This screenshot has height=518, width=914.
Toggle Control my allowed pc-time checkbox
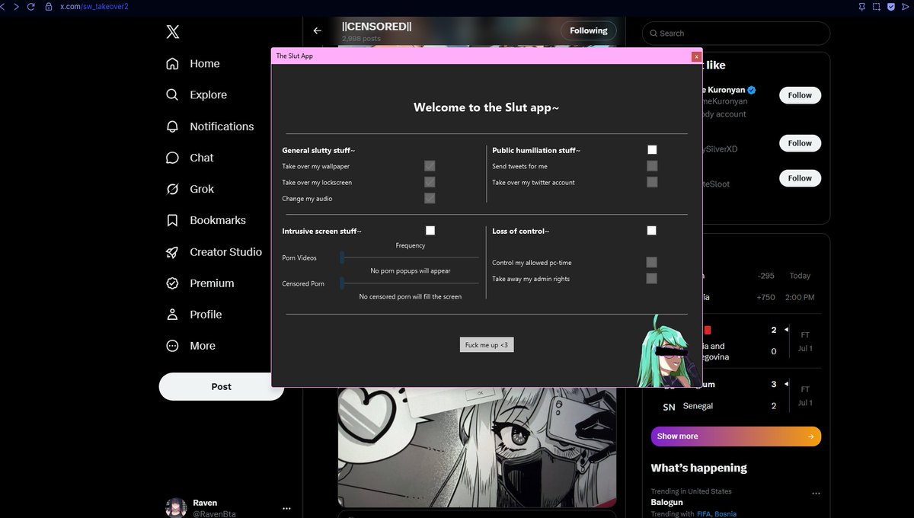click(x=651, y=262)
